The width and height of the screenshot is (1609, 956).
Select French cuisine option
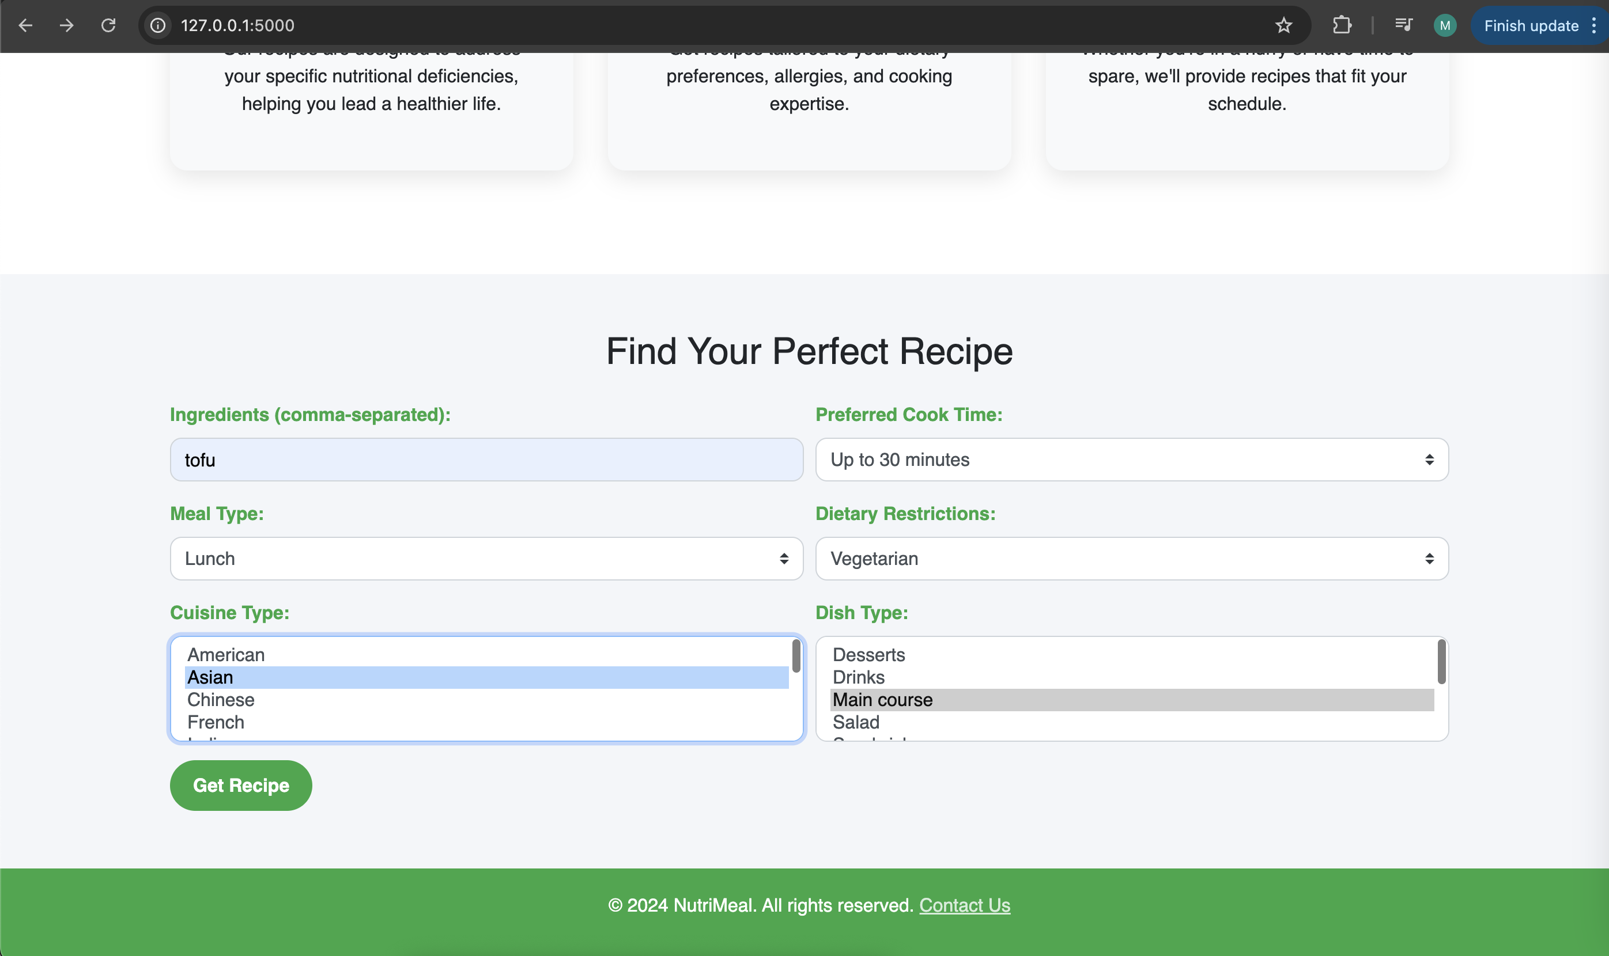216,722
